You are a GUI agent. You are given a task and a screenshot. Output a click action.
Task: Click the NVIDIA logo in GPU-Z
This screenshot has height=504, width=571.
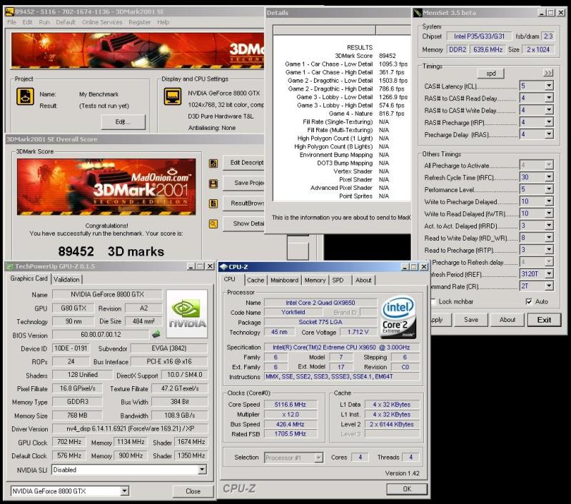tap(187, 314)
